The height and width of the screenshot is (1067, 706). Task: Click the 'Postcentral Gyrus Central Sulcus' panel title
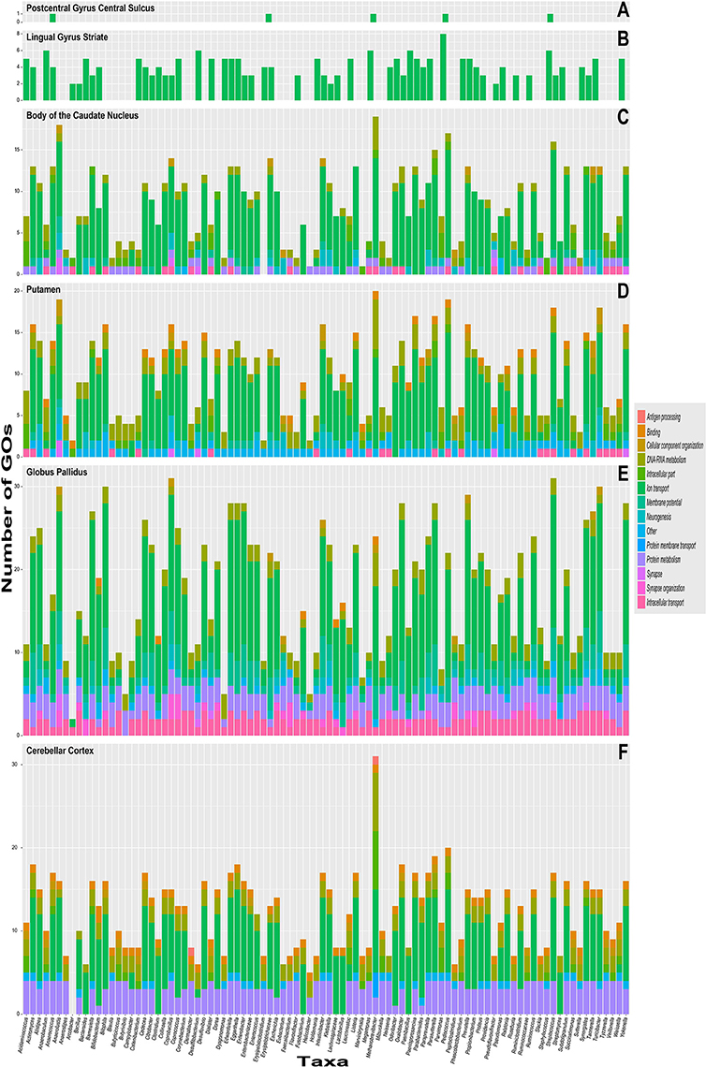coord(91,8)
